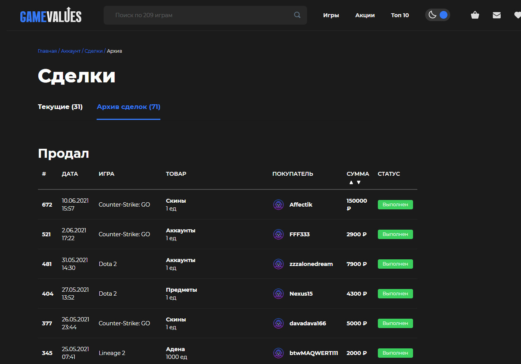521x364 pixels.
Task: Open favorites heart icon
Action: (517, 15)
